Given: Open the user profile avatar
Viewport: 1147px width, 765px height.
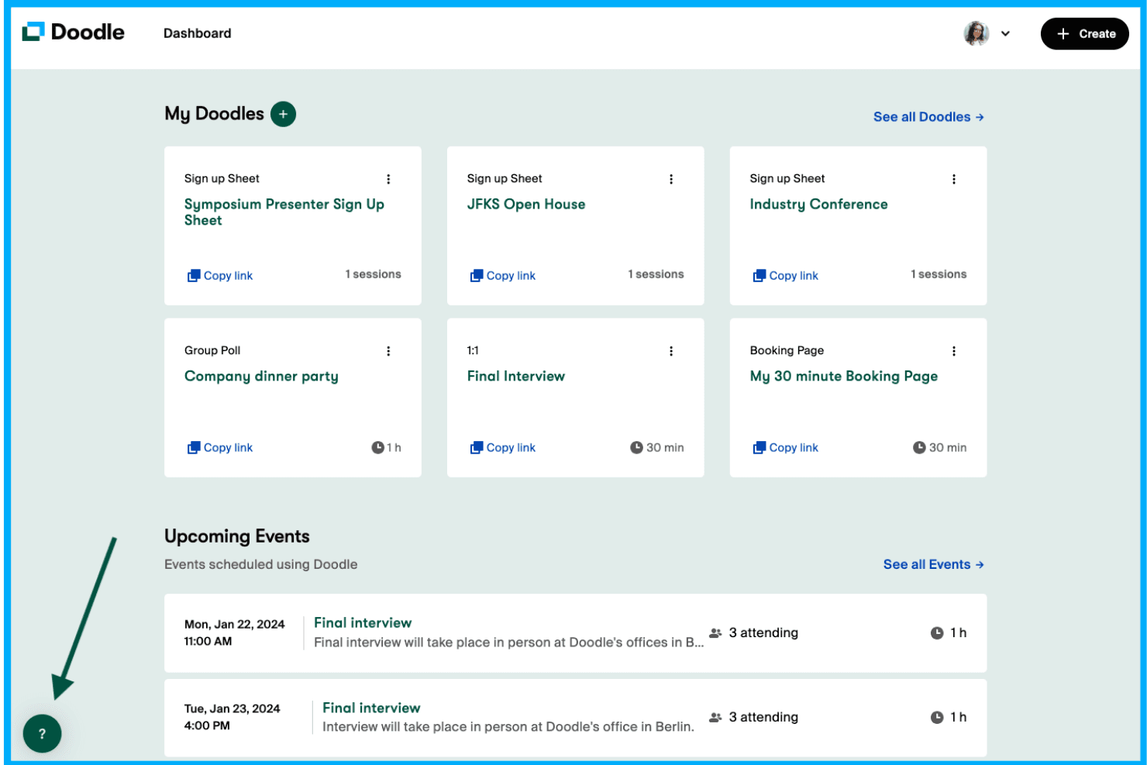Looking at the screenshot, I should (976, 33).
